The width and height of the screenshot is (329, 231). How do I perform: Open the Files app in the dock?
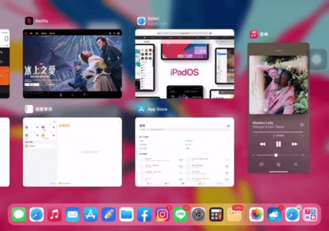126,214
